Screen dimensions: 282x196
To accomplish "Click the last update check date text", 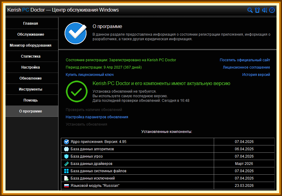I will click(141, 100).
